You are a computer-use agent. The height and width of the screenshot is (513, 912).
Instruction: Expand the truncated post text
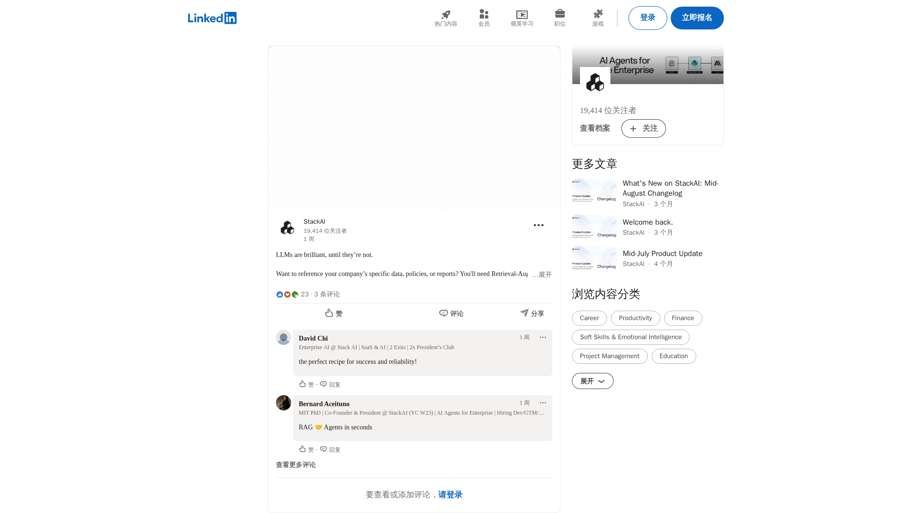[x=542, y=275]
